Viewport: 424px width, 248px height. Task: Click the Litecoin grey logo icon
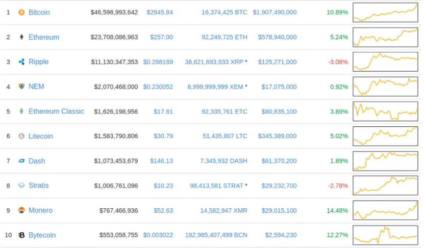[x=21, y=136]
